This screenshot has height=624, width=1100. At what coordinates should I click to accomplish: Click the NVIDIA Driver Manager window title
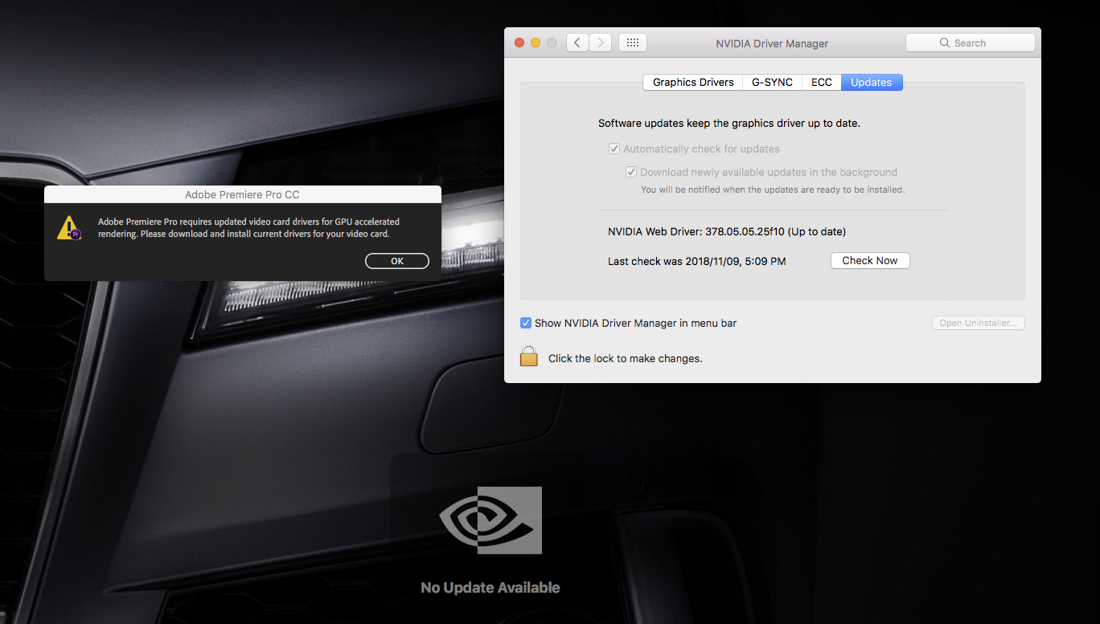772,43
